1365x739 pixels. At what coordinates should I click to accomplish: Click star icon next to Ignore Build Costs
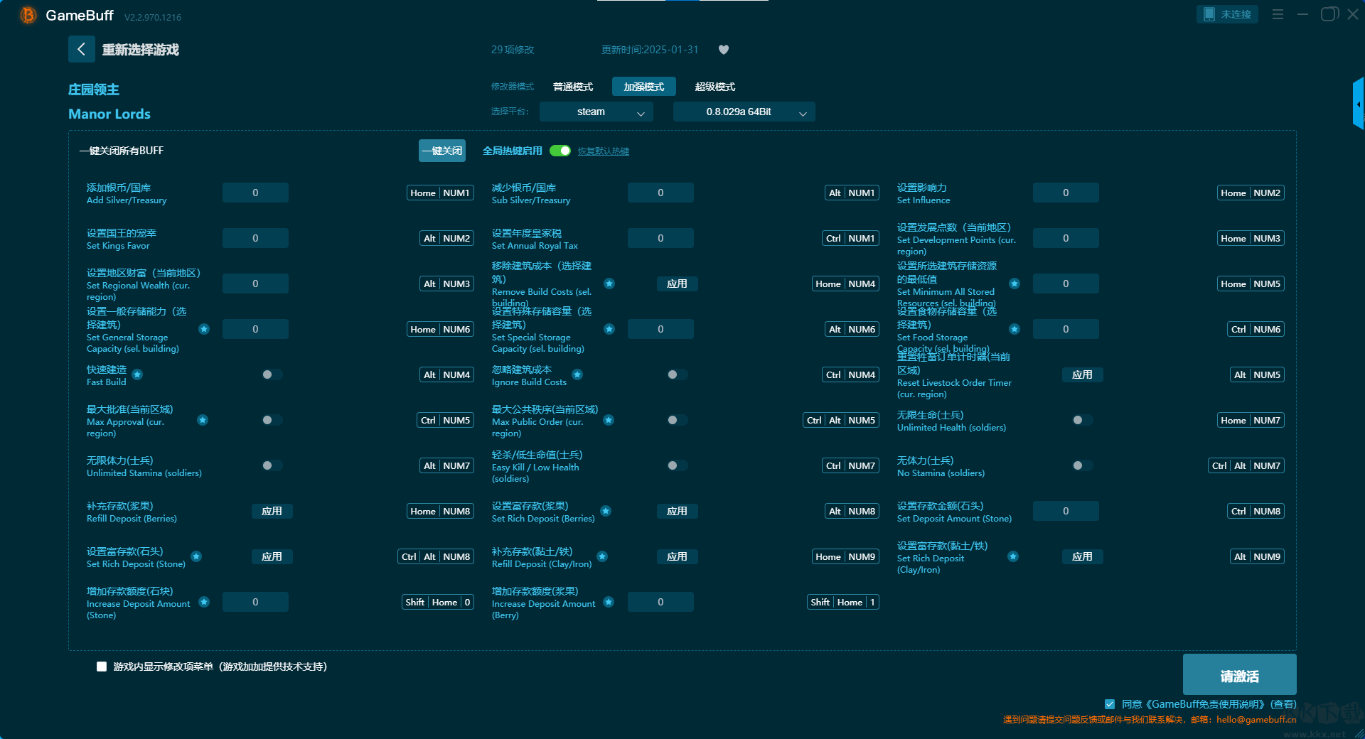click(577, 374)
